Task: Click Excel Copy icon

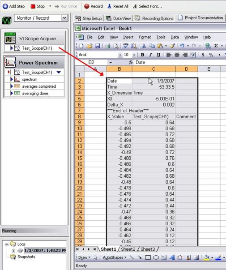Action: [x=152, y=46]
